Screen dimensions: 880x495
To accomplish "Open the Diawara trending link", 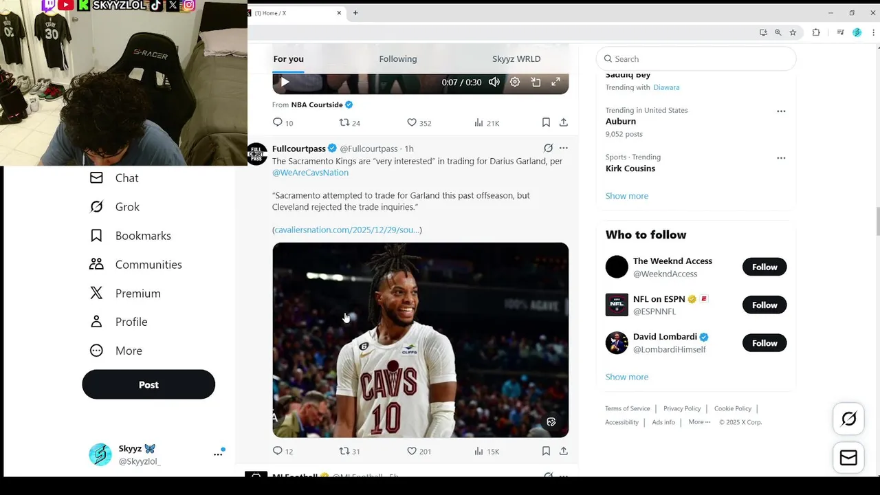I will 666,87.
